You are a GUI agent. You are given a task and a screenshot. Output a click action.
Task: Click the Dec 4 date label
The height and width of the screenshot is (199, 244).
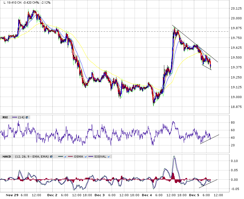pos(147,195)
